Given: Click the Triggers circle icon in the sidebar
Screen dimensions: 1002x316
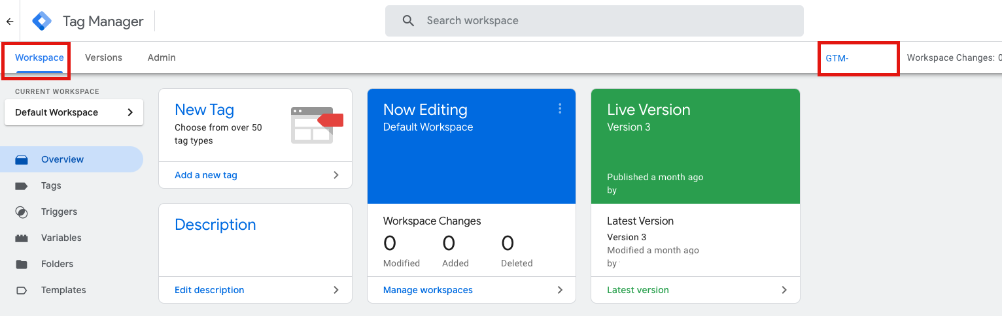Looking at the screenshot, I should pyautogui.click(x=22, y=212).
